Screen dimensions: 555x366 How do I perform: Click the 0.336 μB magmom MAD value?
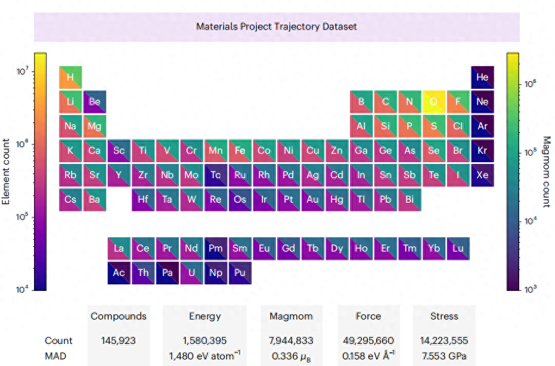coord(291,356)
